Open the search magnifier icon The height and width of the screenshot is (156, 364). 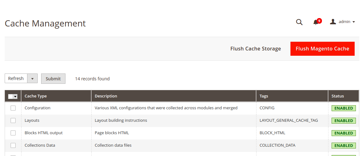coord(299,22)
